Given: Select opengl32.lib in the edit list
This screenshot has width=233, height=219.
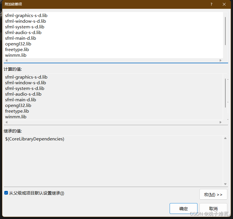Looking at the screenshot, I should point(18,44).
